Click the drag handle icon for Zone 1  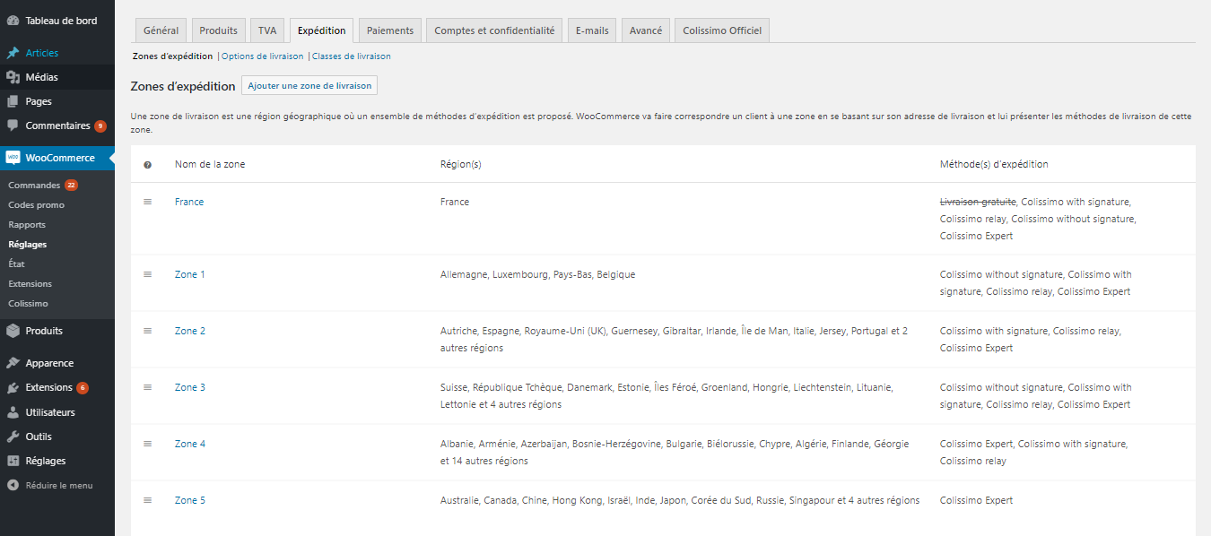coord(148,274)
